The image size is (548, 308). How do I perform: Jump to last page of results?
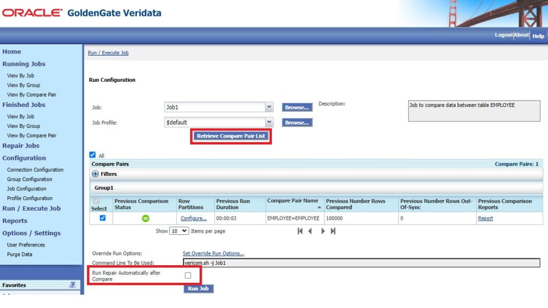(333, 231)
